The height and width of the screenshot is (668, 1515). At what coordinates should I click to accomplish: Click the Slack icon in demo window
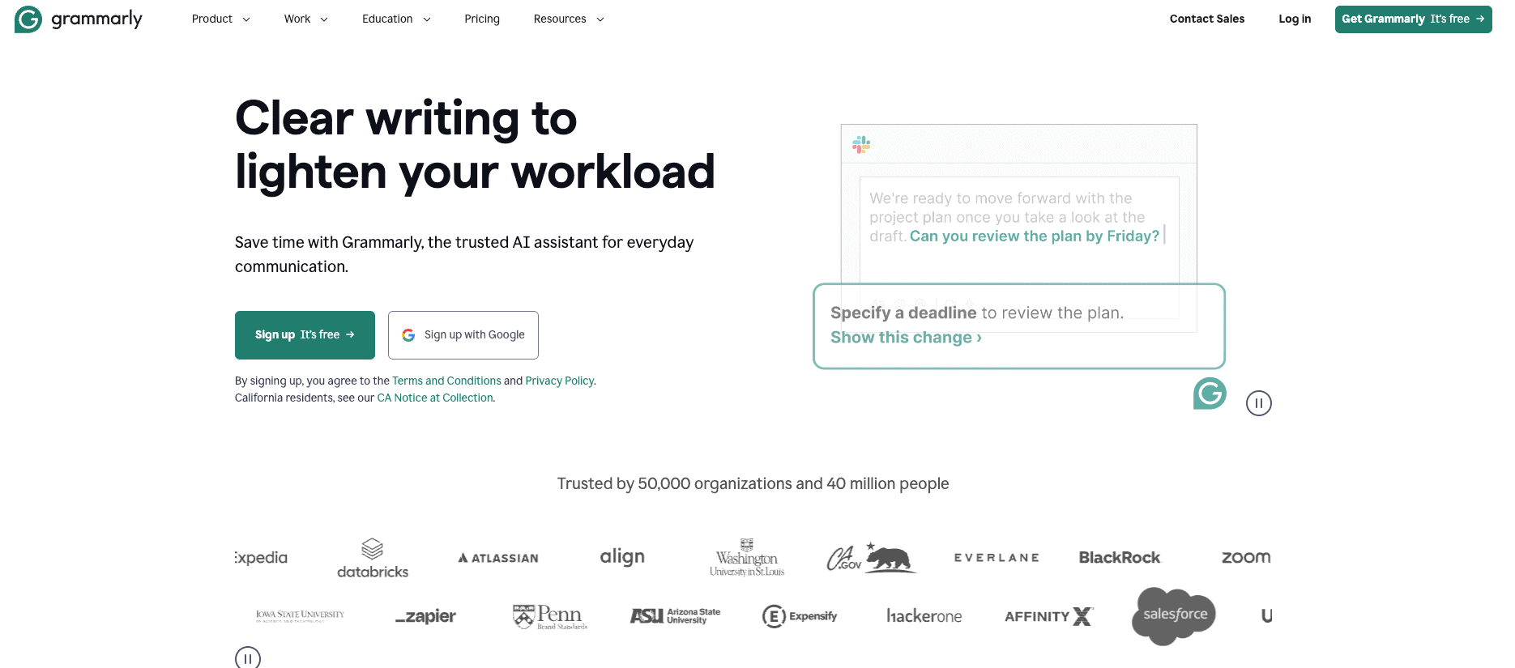pyautogui.click(x=861, y=145)
